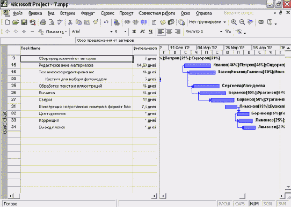
Task: Align text to the right
Action: 178,32
